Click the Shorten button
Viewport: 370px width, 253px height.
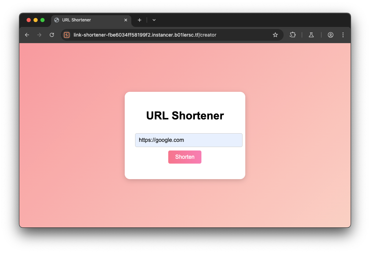pos(185,157)
